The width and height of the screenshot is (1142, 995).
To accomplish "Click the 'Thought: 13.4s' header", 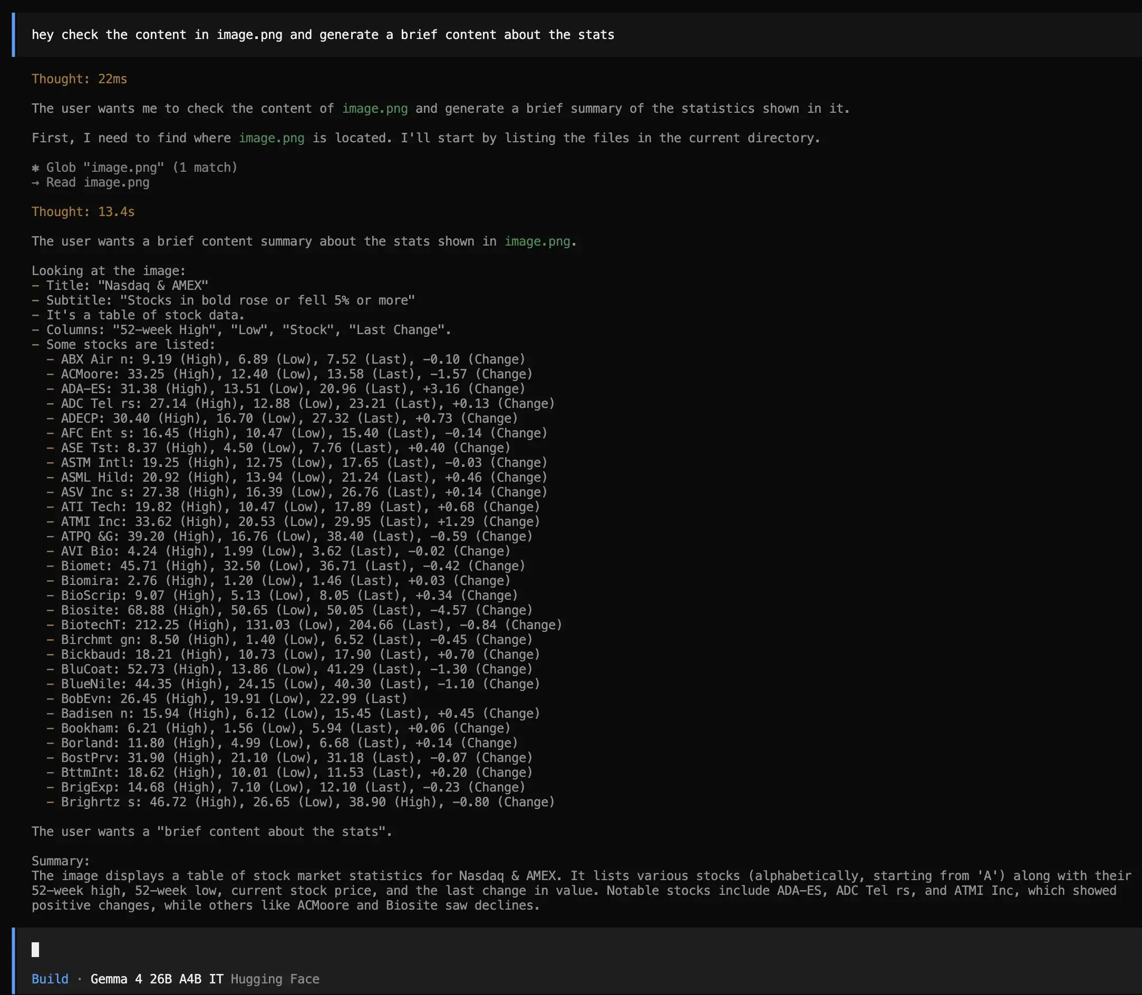I will (x=83, y=211).
